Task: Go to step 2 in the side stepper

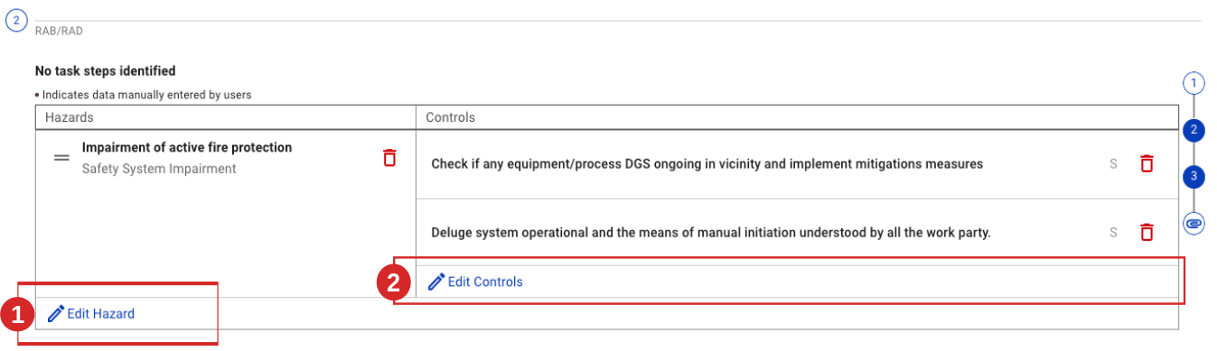Action: click(x=1194, y=130)
